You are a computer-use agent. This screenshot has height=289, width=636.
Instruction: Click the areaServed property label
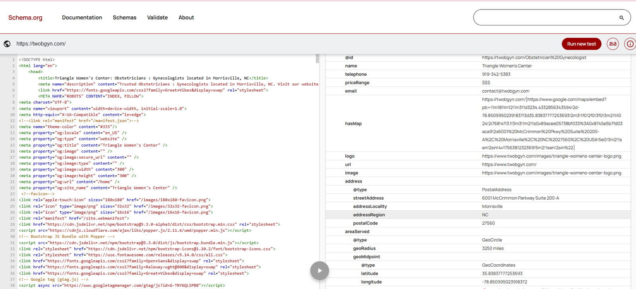pos(357,231)
